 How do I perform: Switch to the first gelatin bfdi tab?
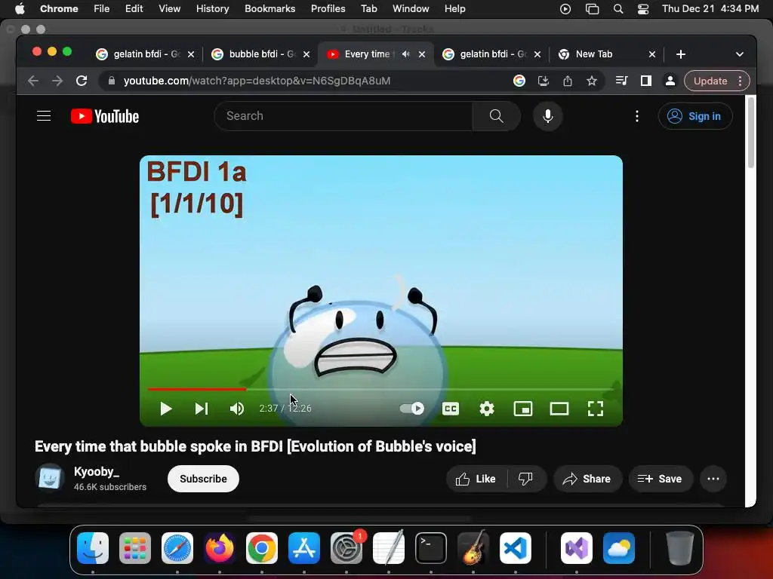pos(144,54)
